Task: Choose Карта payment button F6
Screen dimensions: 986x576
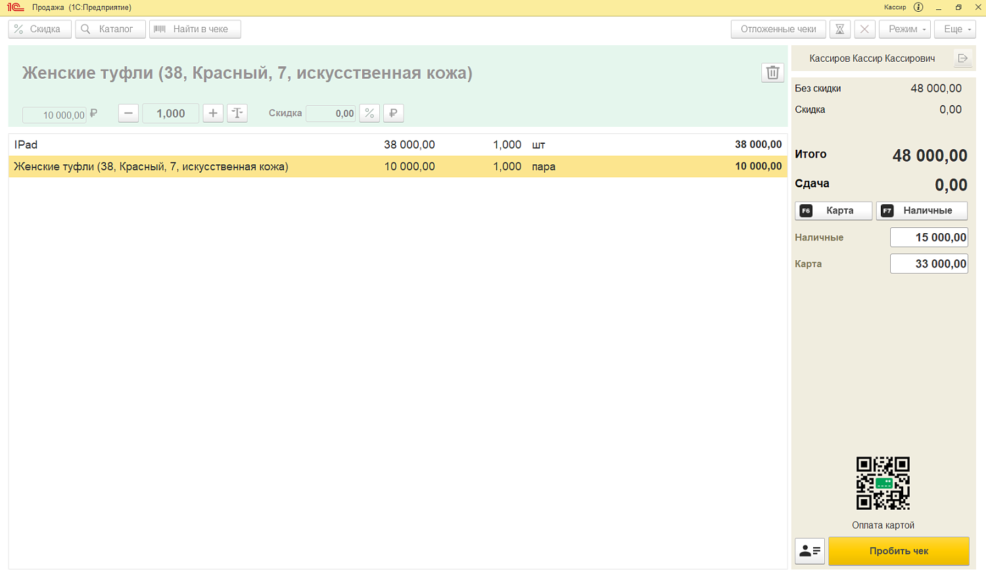Action: pos(833,211)
